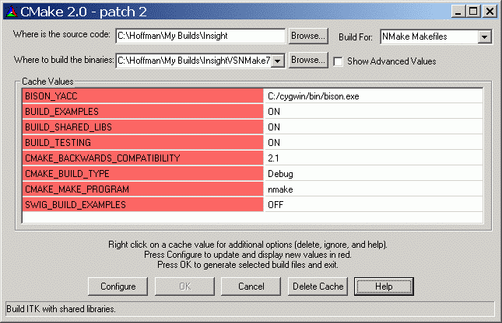Edit the C:/cygwin/bin/bison.exe value
Image resolution: width=502 pixels, height=323 pixels.
[374, 96]
